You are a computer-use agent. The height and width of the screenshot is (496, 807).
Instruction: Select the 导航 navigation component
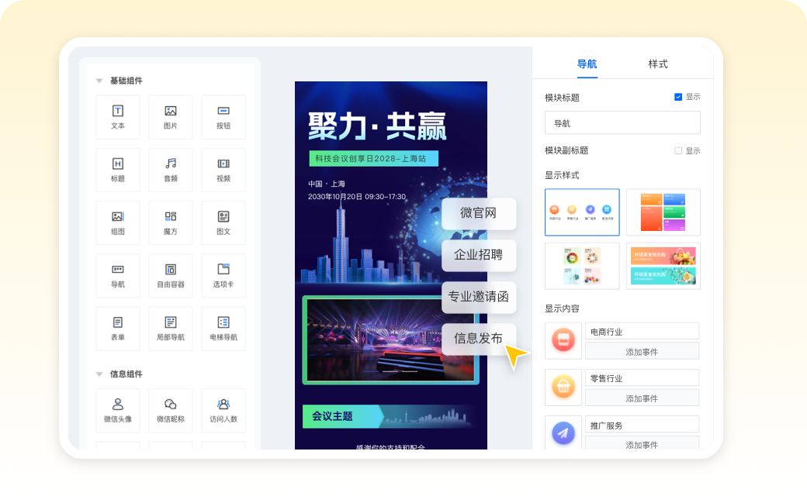click(x=117, y=275)
